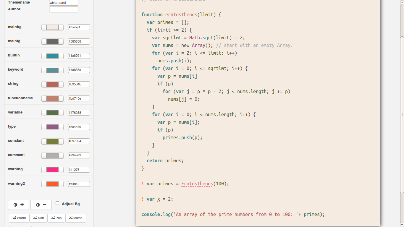Open the mainbg color swatch
This screenshot has width=404, height=227.
[52, 27]
